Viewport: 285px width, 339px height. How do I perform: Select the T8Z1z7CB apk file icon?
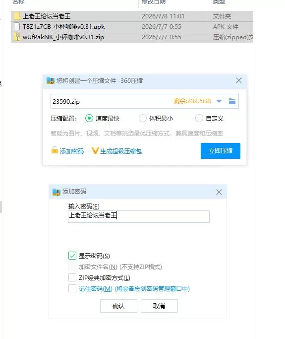(17, 26)
